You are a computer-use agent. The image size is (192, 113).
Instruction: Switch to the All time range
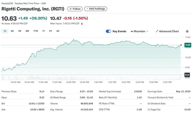coord(58,31)
